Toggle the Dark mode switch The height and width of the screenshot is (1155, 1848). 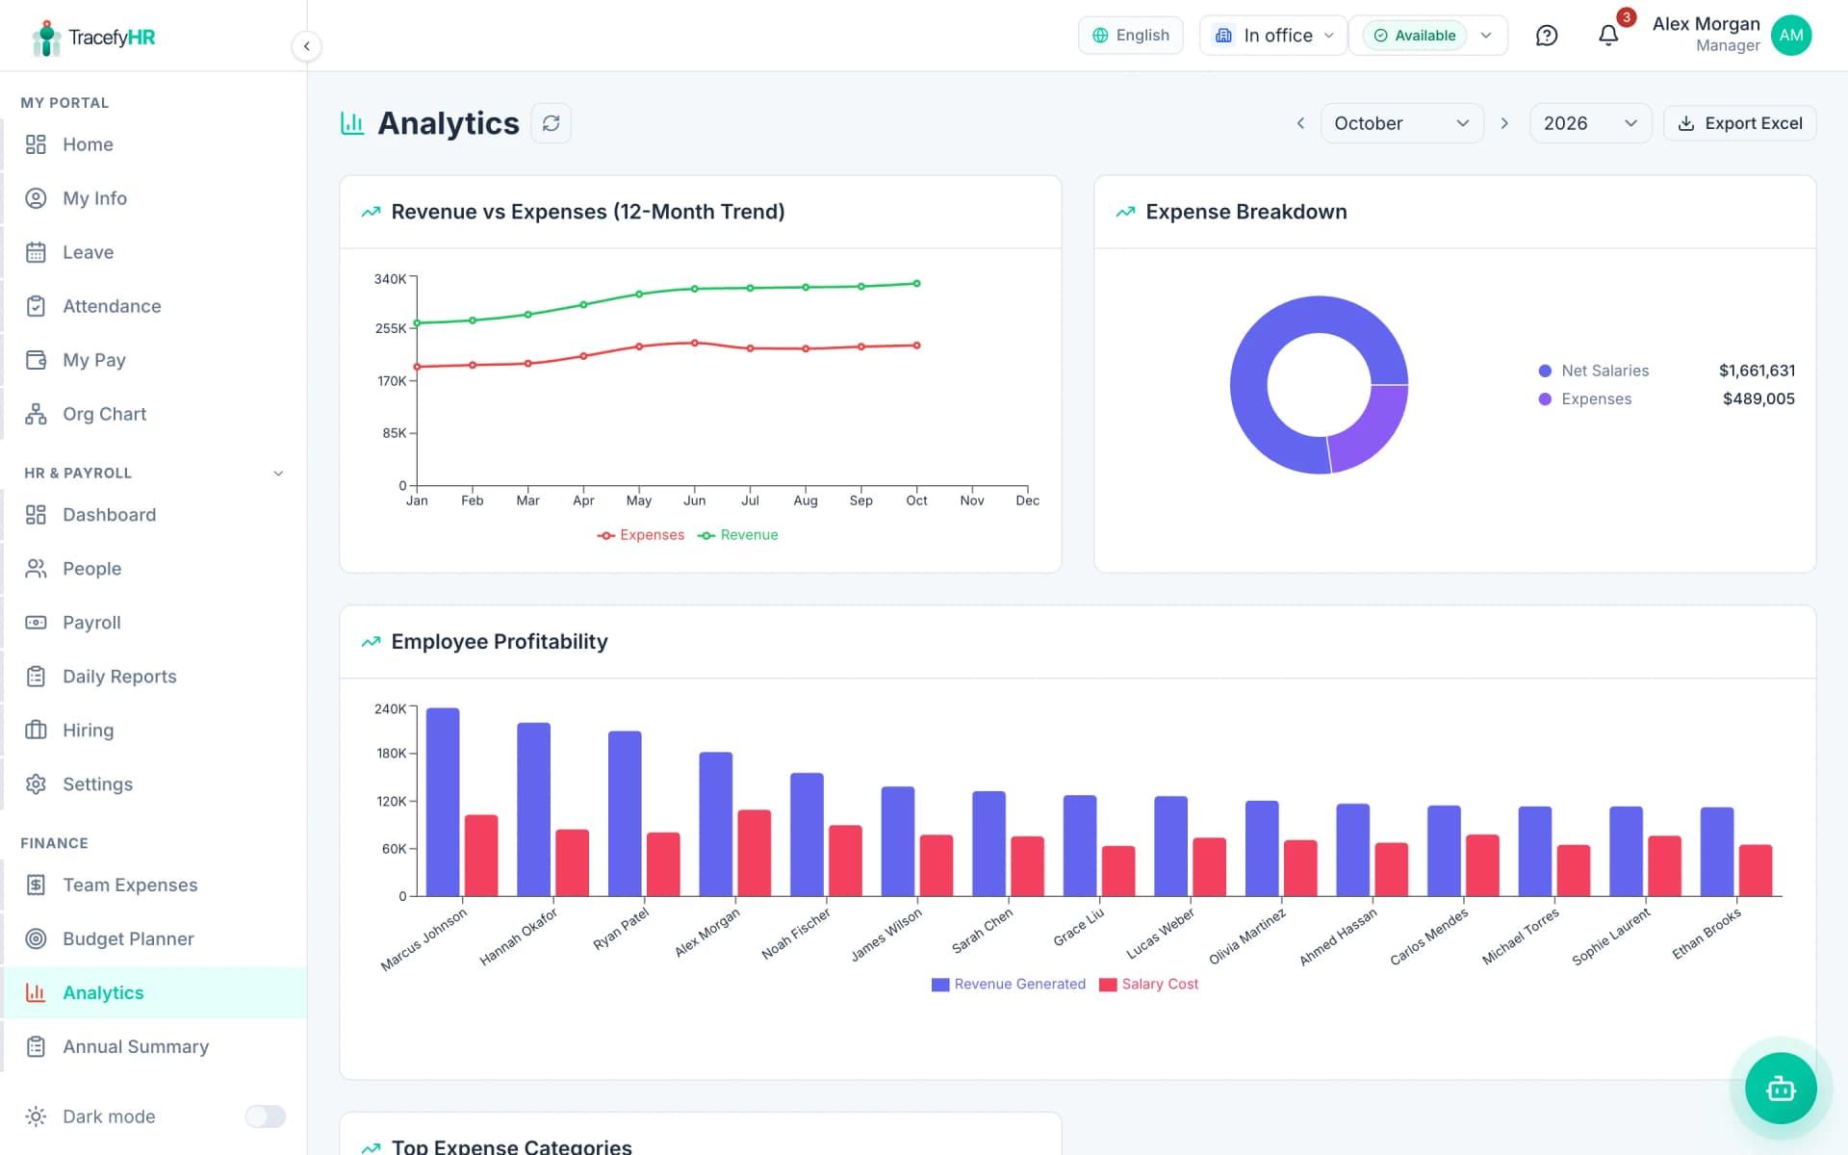point(265,1116)
